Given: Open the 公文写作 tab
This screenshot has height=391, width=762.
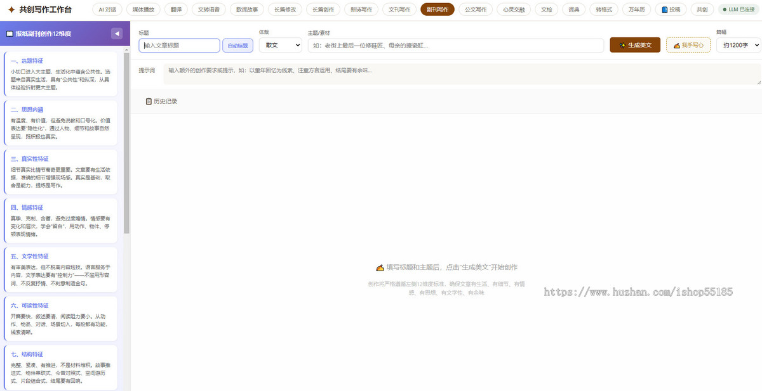Looking at the screenshot, I should point(476,10).
